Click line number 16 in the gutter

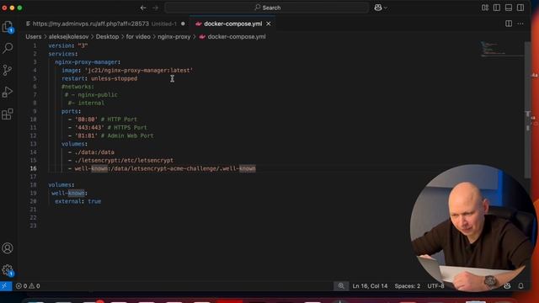click(33, 168)
